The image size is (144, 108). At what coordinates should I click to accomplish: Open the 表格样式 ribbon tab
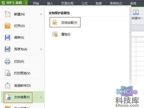click(x=116, y=3)
